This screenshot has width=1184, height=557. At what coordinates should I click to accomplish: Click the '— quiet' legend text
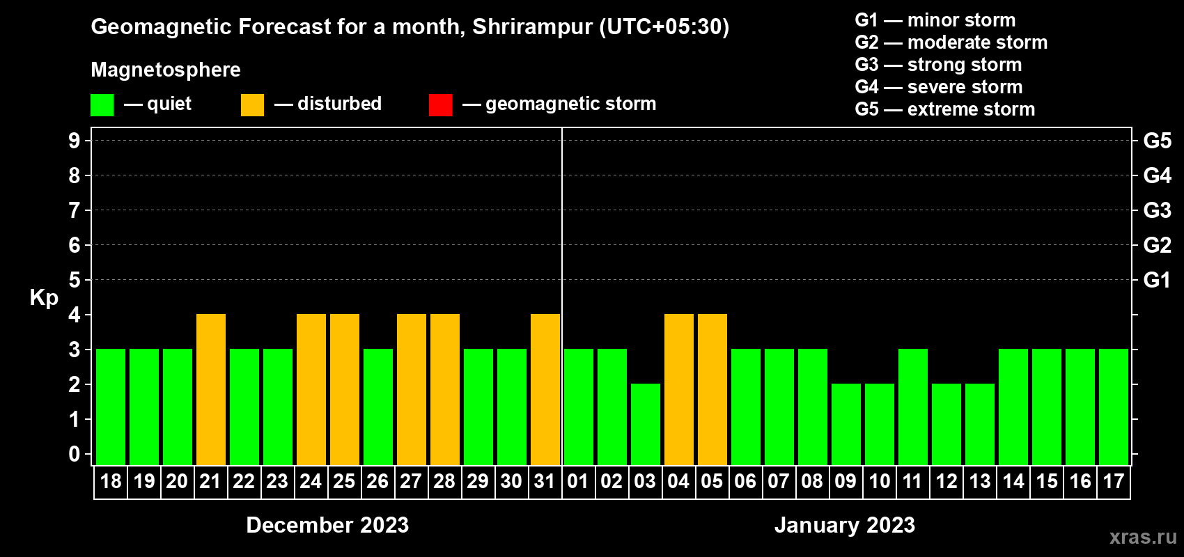[157, 104]
